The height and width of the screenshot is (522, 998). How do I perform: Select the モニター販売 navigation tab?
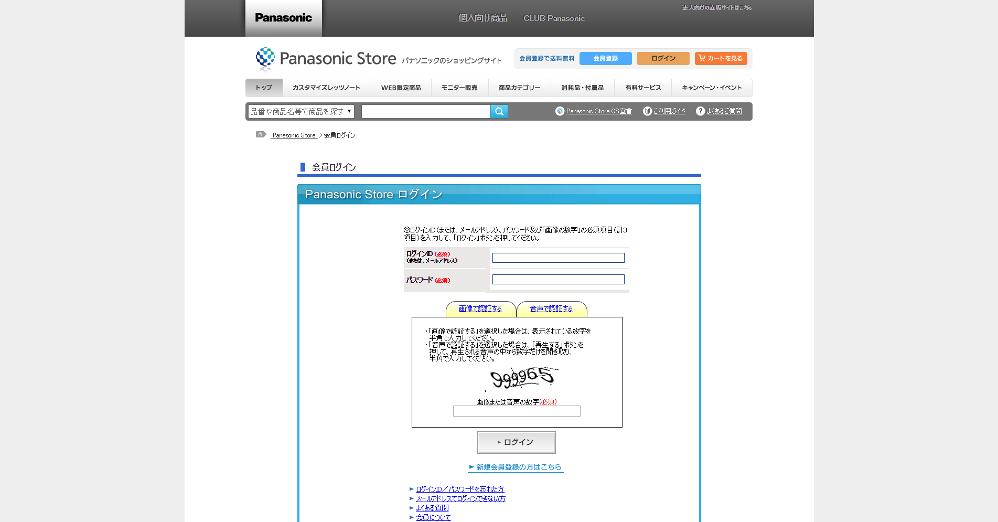point(459,88)
